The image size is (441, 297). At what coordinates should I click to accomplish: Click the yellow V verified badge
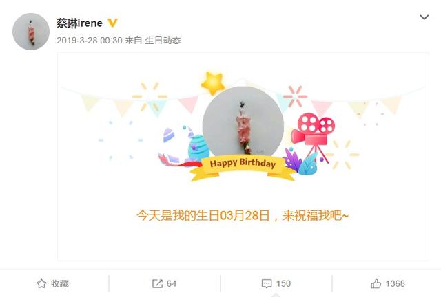pos(112,23)
